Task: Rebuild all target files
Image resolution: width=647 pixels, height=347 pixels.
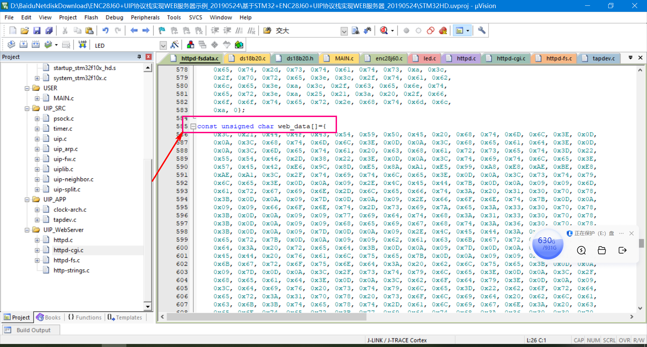Action: click(x=36, y=44)
